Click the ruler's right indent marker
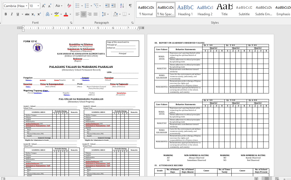291x180 pixels. pyautogui.click(x=138, y=29)
